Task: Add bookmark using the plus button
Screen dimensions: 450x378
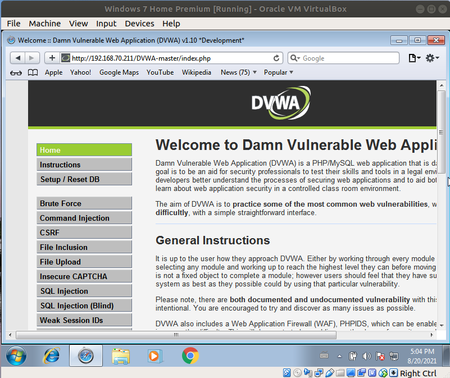Action: pos(52,58)
